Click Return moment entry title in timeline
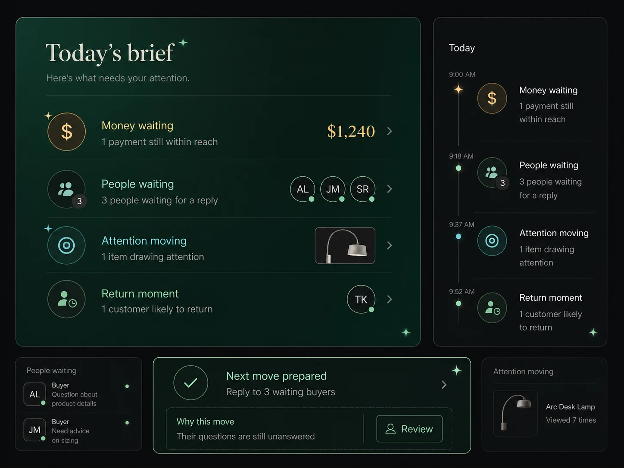 pos(551,298)
